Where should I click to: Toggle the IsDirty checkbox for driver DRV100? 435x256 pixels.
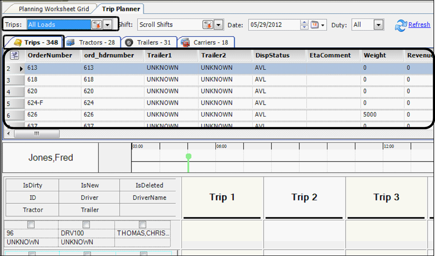tap(31, 225)
